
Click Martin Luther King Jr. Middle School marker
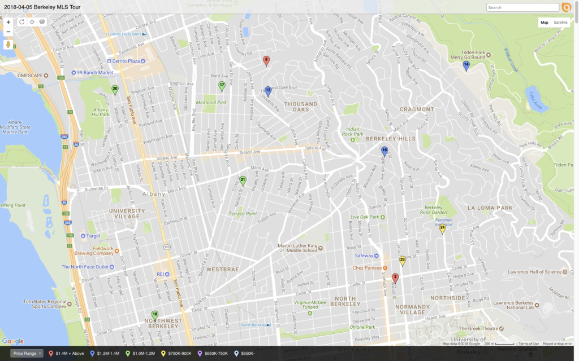tap(321, 248)
